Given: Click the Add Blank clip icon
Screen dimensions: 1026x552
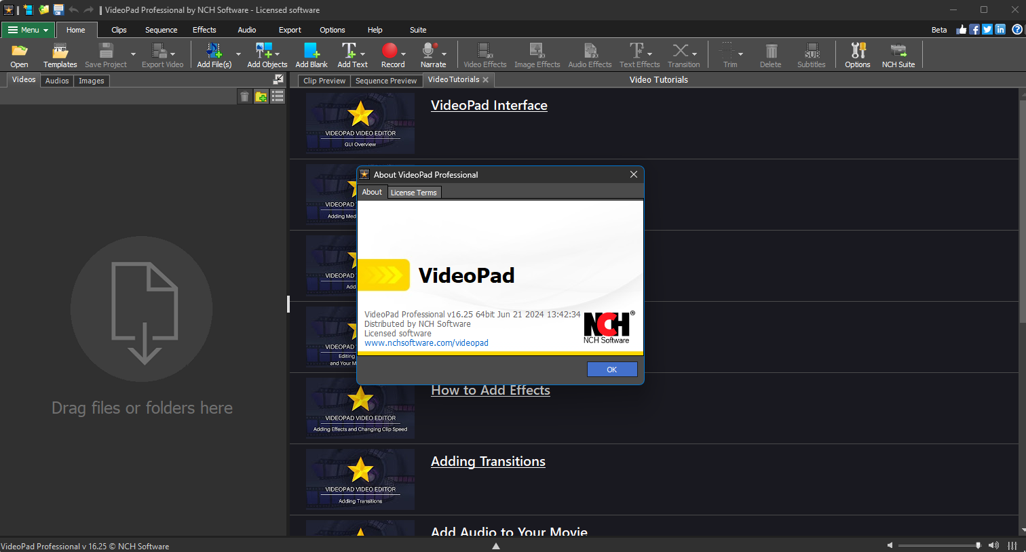Looking at the screenshot, I should click(311, 55).
